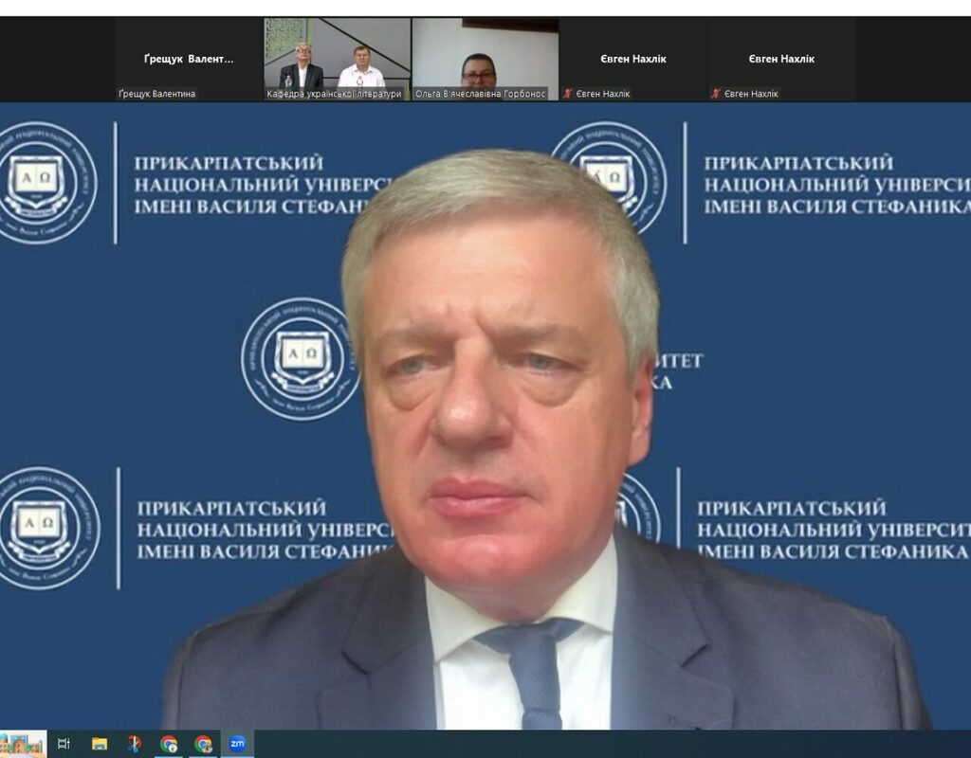971x758 pixels.
Task: Click the Кафедра української літератури name label
Action: pos(335,94)
